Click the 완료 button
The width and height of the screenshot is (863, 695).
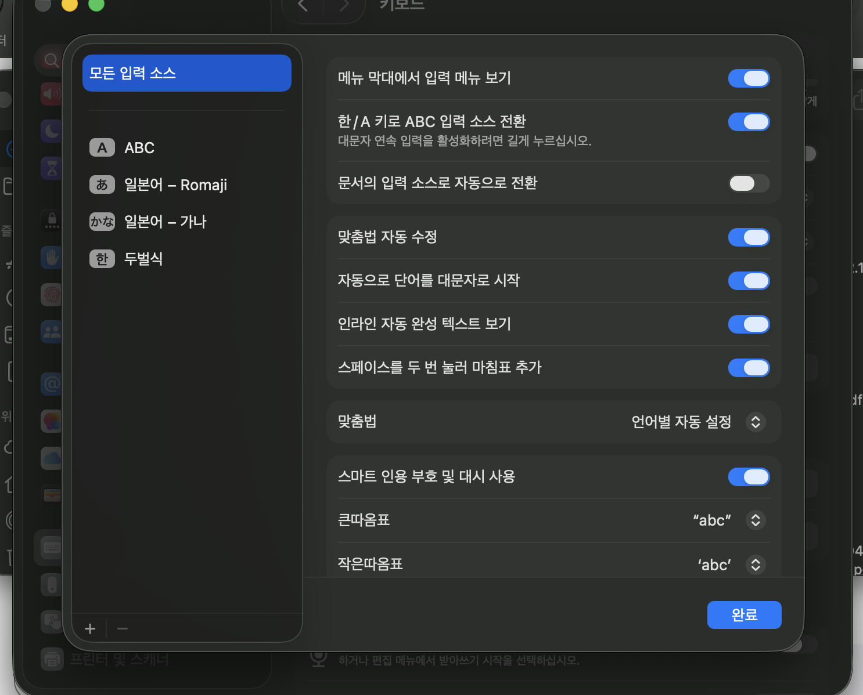point(744,615)
